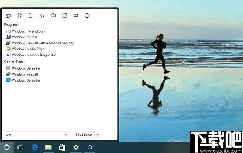Open the documents icon in top row

tap(31, 15)
